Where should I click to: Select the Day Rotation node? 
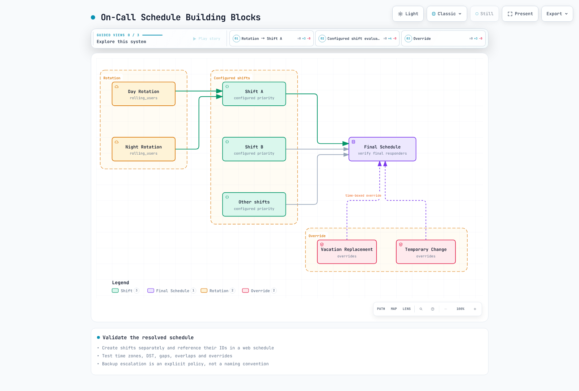pyautogui.click(x=144, y=94)
